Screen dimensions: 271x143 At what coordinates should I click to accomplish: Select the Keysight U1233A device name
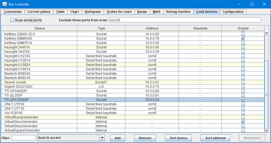tap(17, 56)
